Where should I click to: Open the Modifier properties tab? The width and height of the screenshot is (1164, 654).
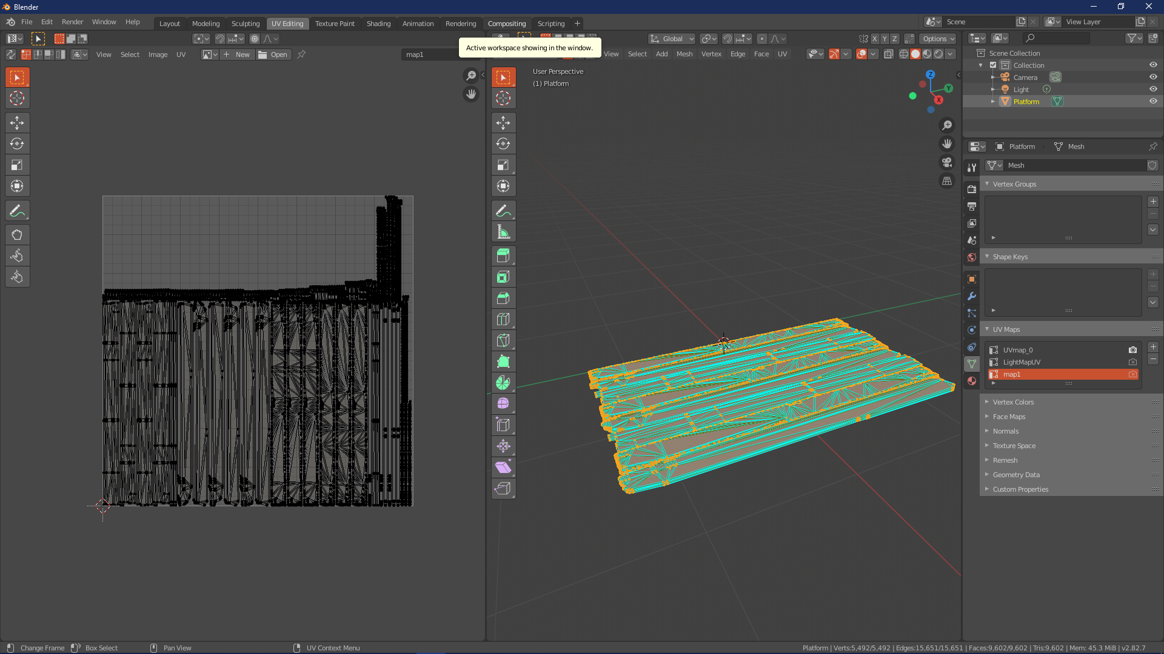point(972,296)
